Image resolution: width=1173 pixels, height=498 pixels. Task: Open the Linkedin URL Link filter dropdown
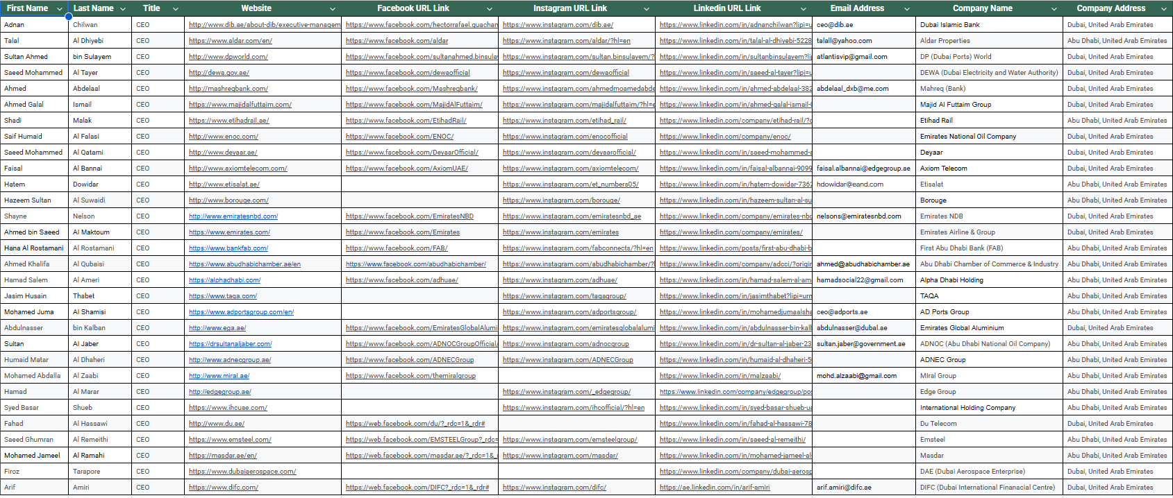(804, 9)
